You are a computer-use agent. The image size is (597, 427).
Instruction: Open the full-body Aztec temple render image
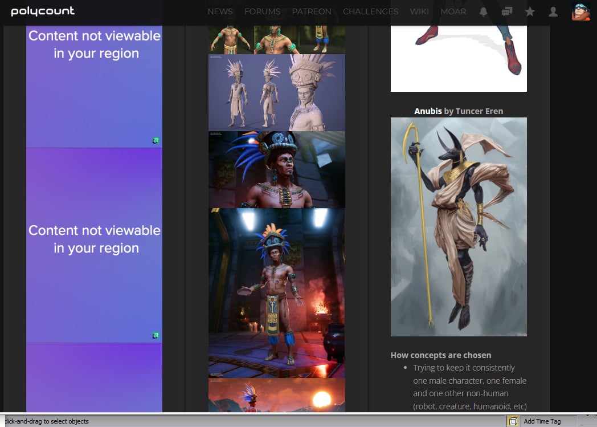click(277, 293)
